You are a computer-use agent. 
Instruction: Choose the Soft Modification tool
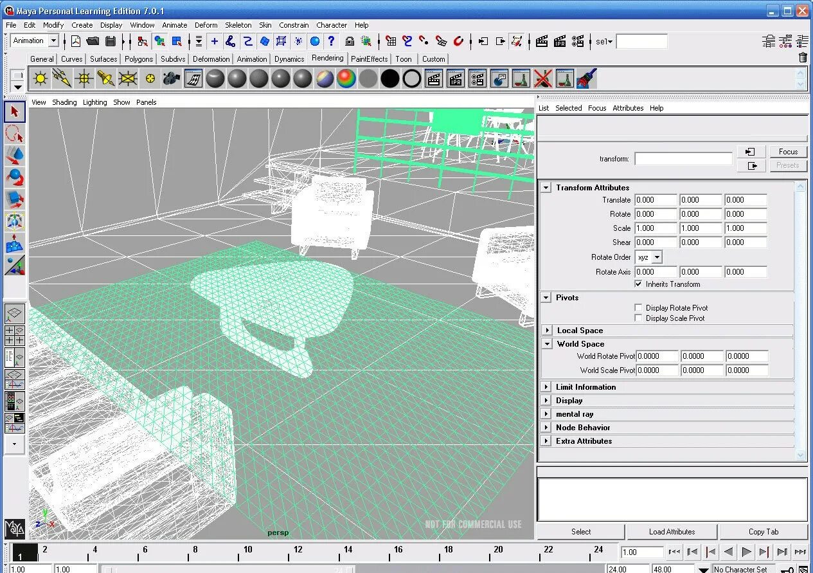15,243
